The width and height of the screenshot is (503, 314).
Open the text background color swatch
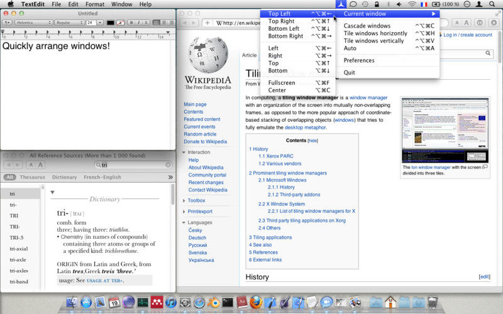click(120, 23)
